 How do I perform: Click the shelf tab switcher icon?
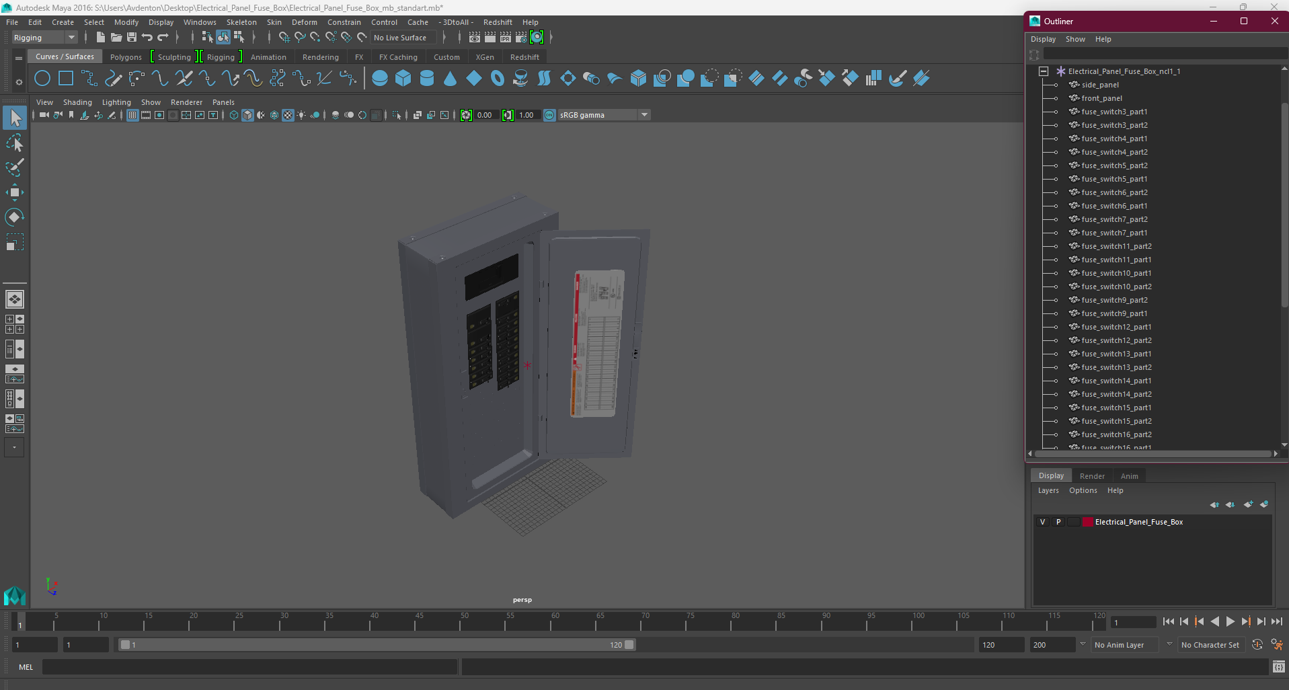coord(19,58)
